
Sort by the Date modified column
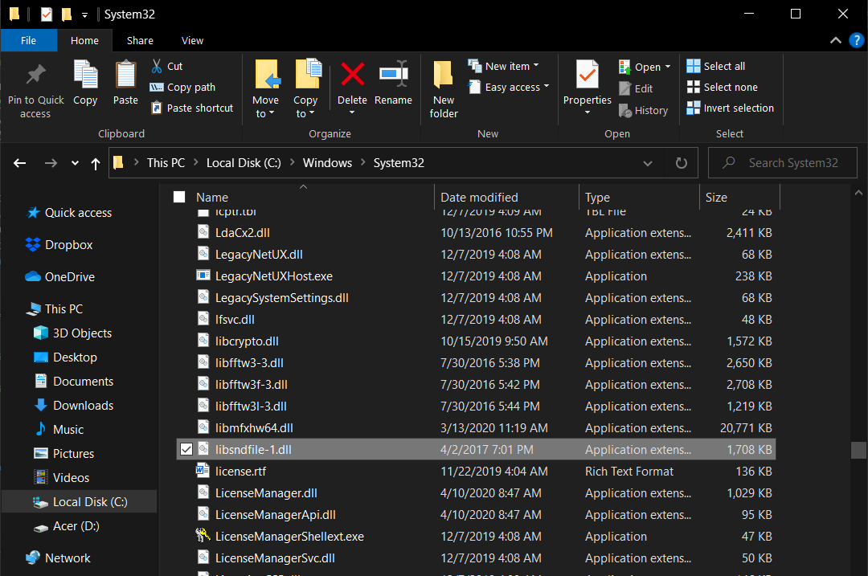[506, 197]
